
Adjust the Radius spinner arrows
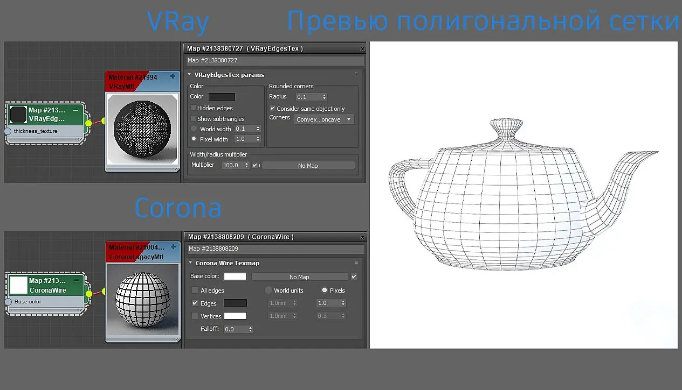click(x=324, y=97)
